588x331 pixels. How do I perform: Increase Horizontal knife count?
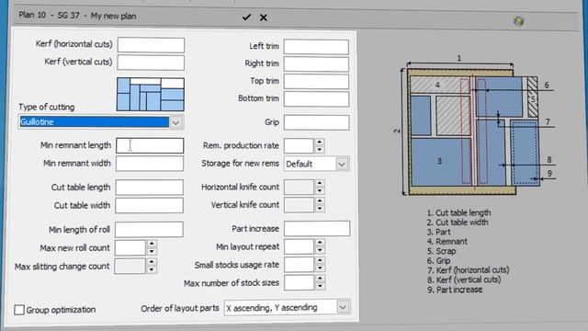[x=320, y=184]
